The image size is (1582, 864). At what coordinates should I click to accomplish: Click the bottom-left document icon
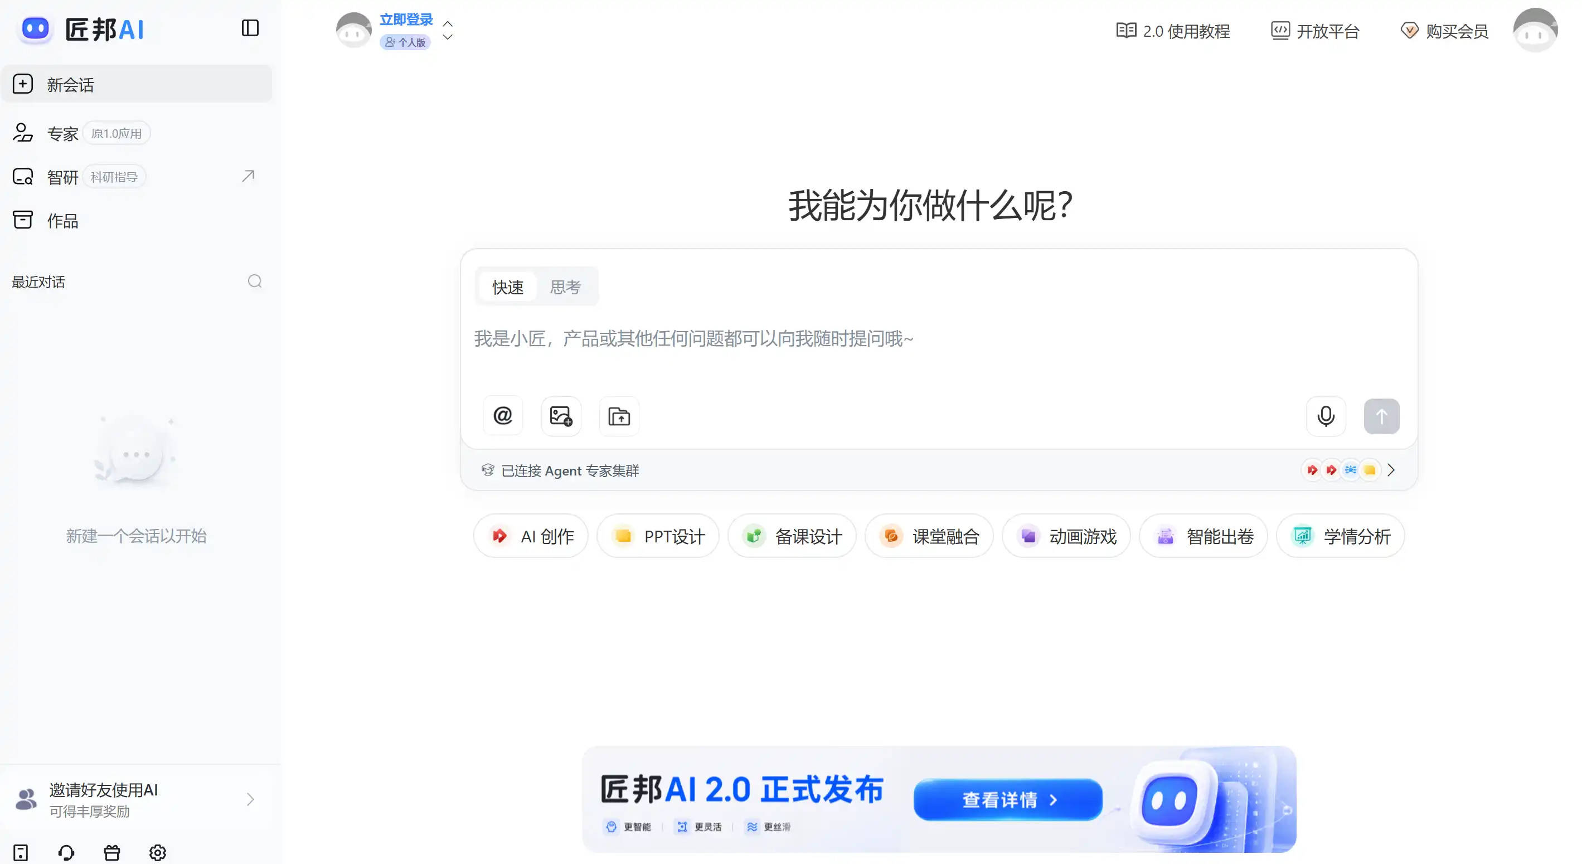tap(20, 852)
